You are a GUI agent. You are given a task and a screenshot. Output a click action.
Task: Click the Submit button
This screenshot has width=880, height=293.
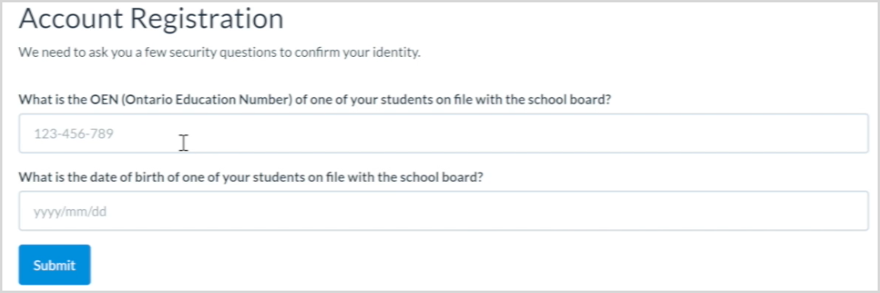click(x=54, y=265)
